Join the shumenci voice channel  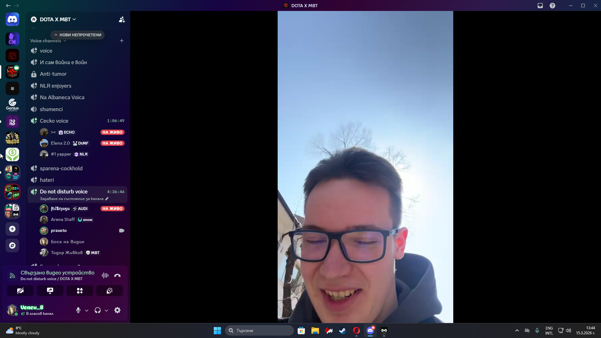tap(77, 109)
